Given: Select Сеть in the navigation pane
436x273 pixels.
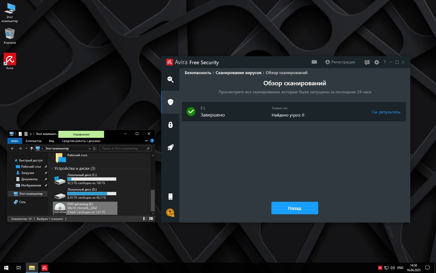Looking at the screenshot, I should [20, 202].
